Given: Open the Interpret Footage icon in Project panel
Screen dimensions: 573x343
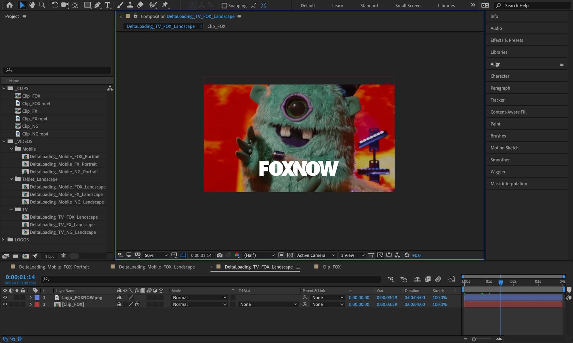Looking at the screenshot, I should [5, 256].
